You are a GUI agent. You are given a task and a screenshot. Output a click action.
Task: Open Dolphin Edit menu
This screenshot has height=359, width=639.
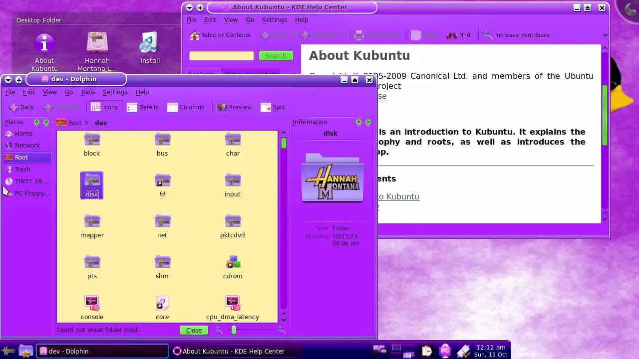click(x=29, y=92)
